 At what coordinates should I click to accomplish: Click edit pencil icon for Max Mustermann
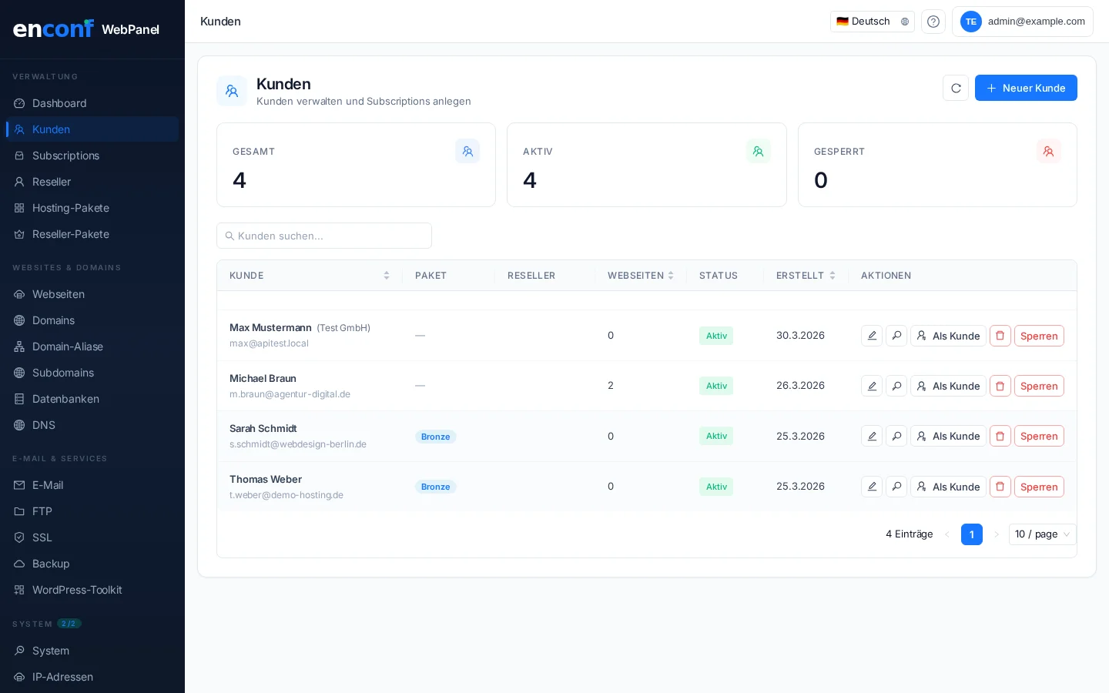pos(872,336)
